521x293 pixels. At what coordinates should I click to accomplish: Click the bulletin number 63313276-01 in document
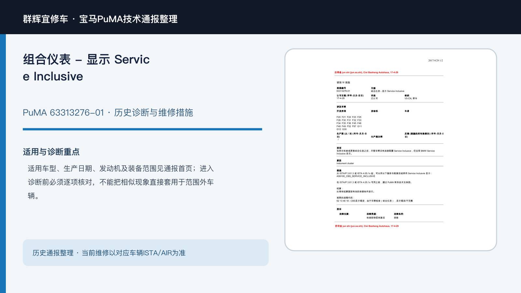click(343, 91)
